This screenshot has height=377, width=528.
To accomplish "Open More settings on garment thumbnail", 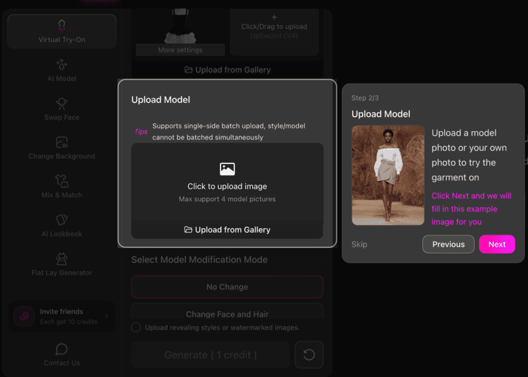I will (x=180, y=50).
